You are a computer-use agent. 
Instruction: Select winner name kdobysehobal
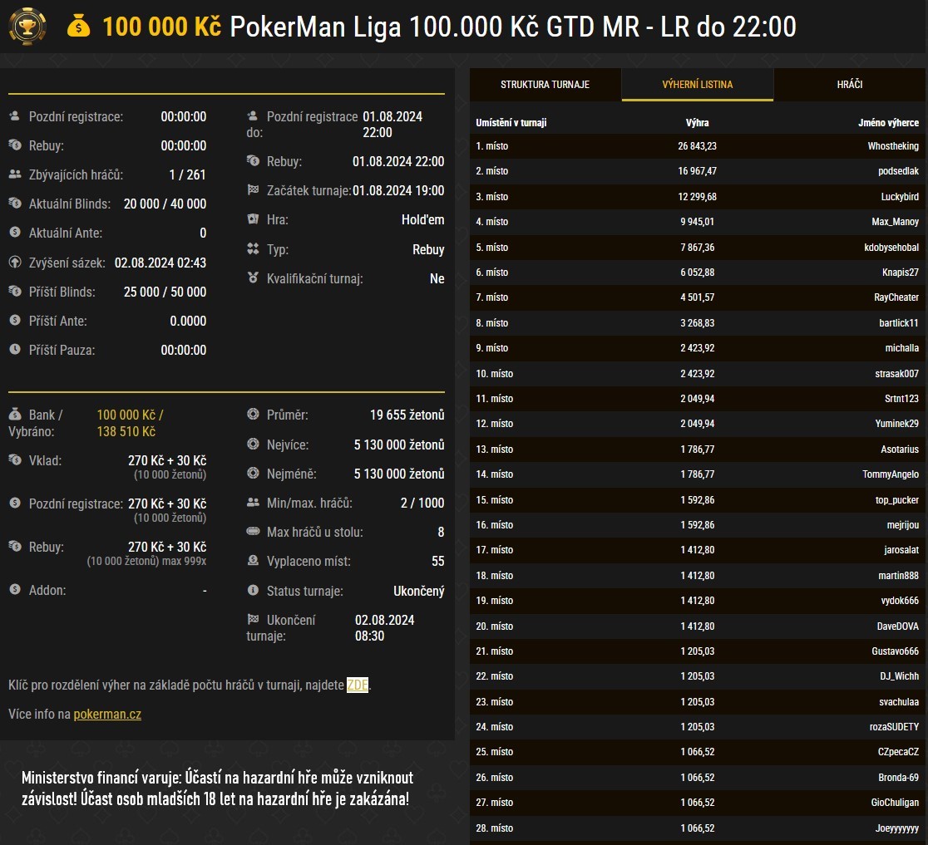tap(891, 247)
